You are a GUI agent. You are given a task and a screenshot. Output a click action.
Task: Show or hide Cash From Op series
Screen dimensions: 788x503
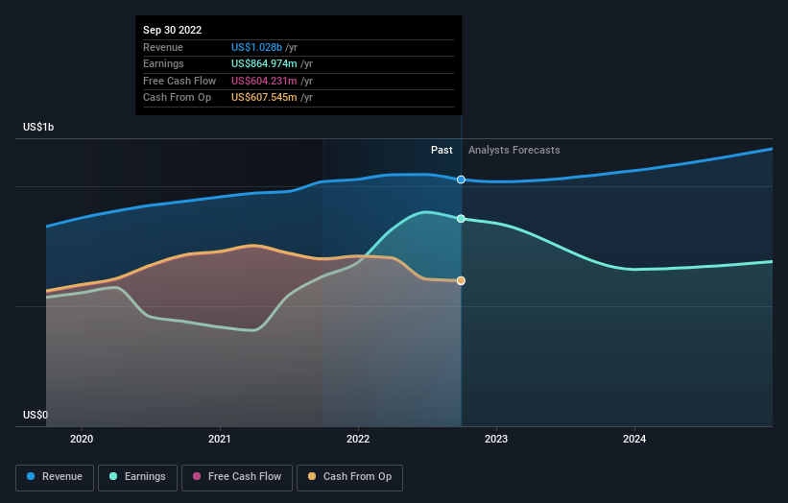click(349, 477)
